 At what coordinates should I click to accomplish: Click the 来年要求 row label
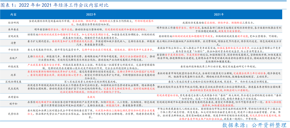[x=13, y=29]
